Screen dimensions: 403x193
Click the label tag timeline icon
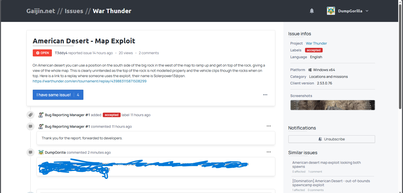(30, 115)
